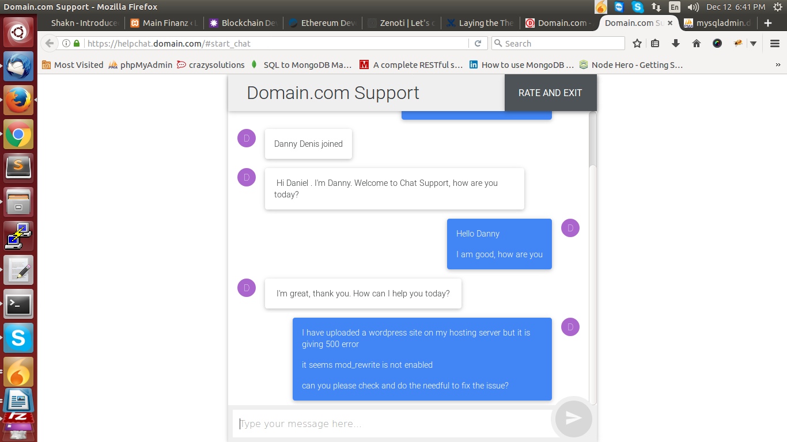Screen dimensions: 787x442
Task: Open the Firefox downloads arrow icon
Action: 676,44
